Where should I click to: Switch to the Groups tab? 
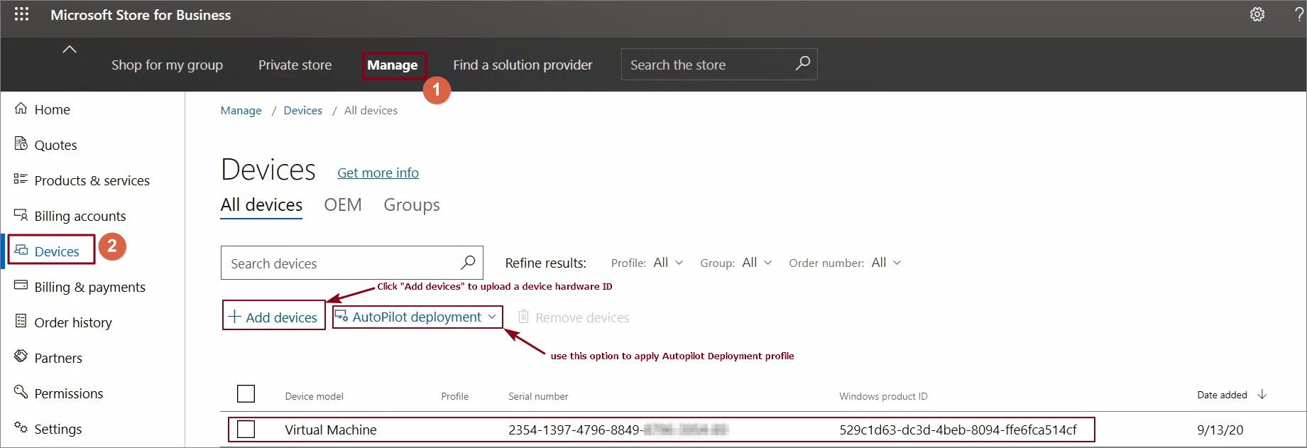click(x=412, y=205)
